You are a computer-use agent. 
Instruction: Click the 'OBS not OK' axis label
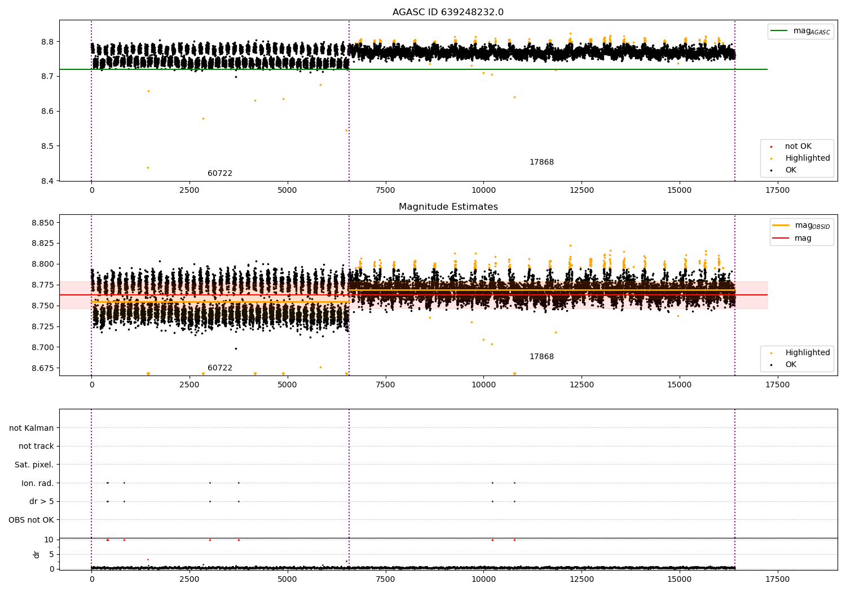pyautogui.click(x=31, y=520)
